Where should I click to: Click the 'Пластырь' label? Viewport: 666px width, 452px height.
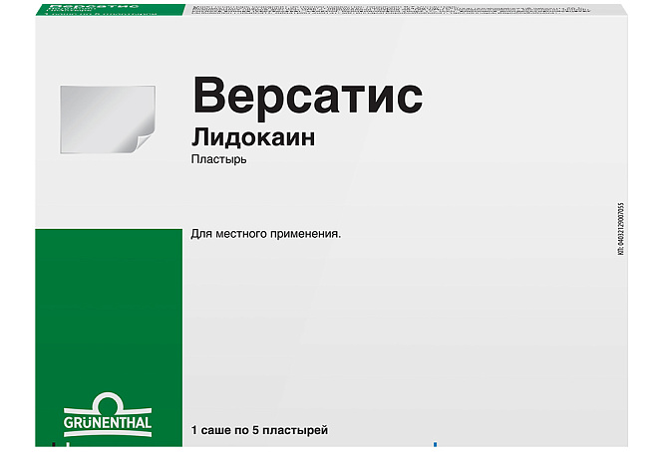(218, 160)
